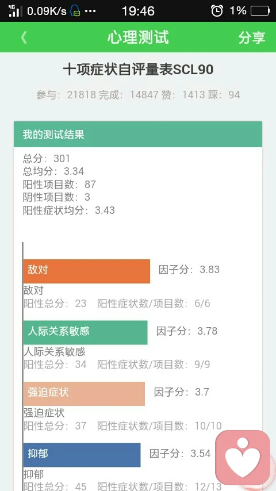Tap the battery indicator icon

coord(260,11)
